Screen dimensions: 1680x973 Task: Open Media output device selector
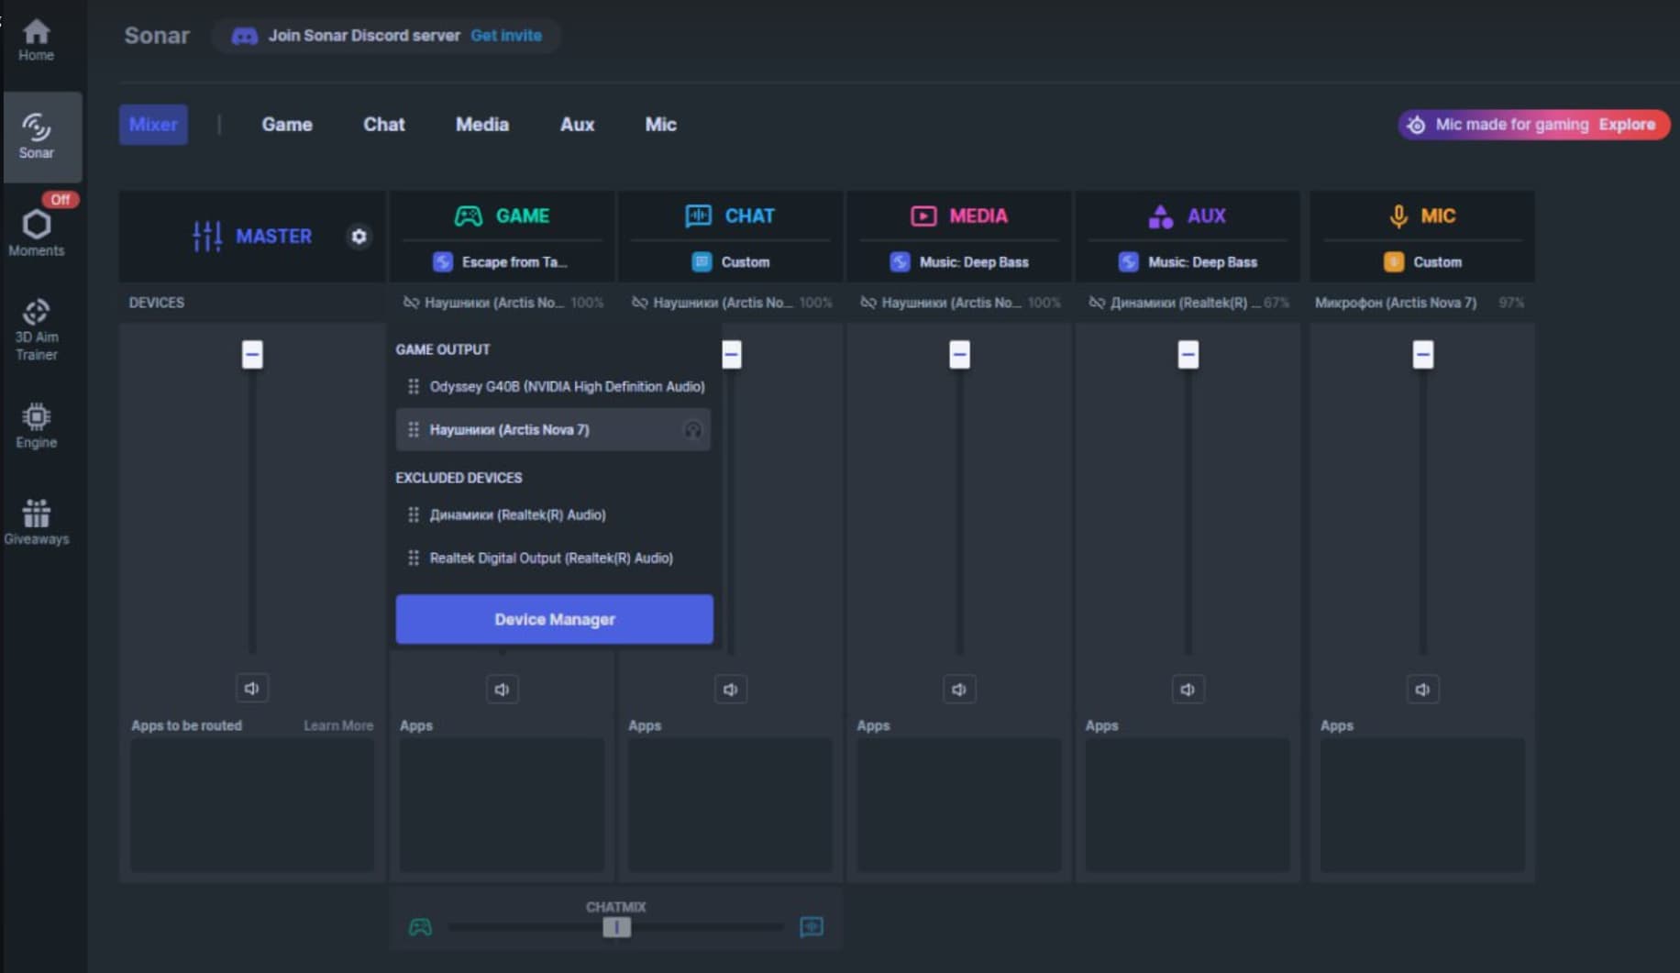[x=960, y=303]
